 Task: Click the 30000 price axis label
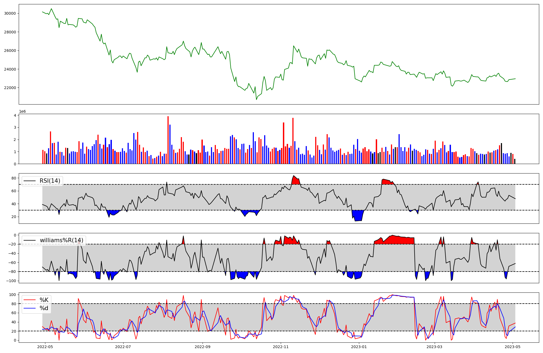tap(10, 13)
